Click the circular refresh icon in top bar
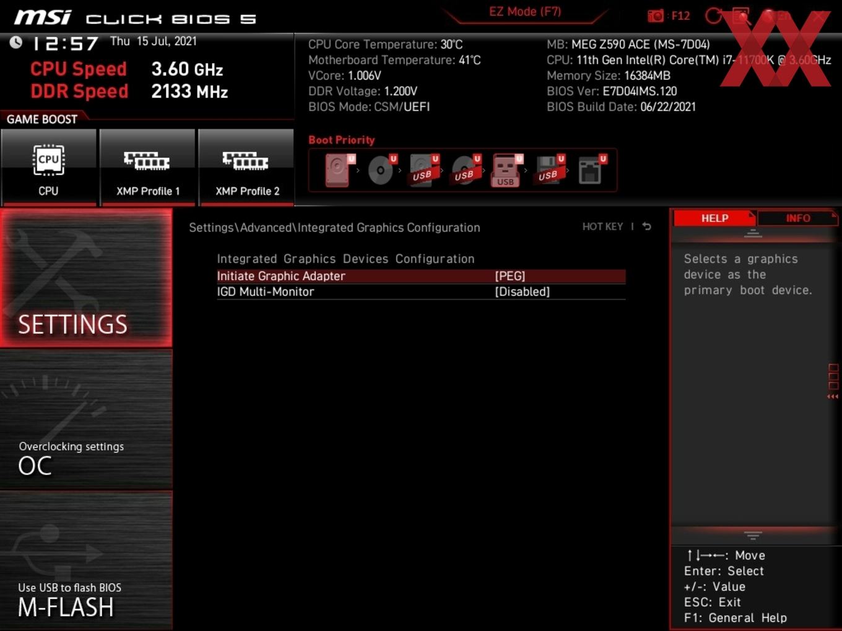 pos(714,16)
